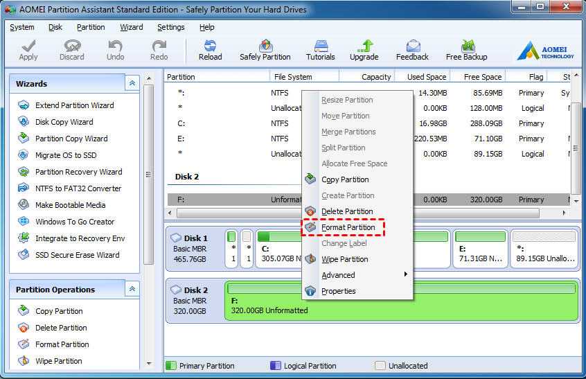Click the partition list scroll down arrow
The image size is (586, 379).
pyautogui.click(x=576, y=201)
